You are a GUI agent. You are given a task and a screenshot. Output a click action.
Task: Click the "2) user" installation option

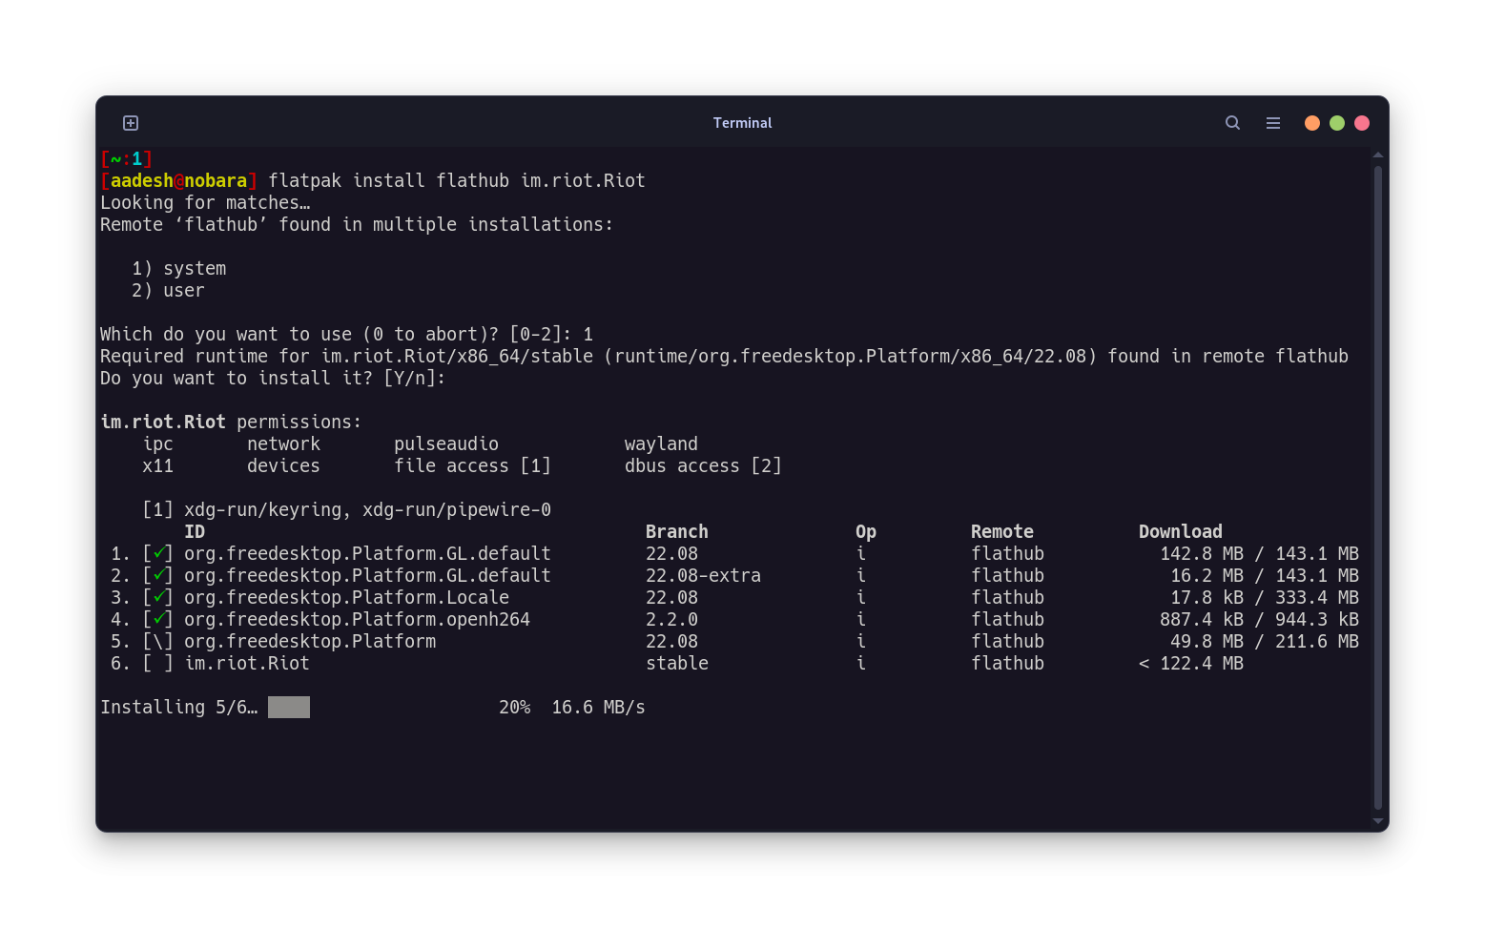tap(169, 291)
